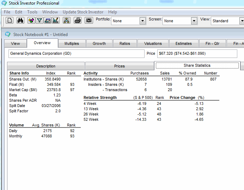This screenshot has height=190, width=244.
Task: Click the hierarchy tree diagram icon
Action: pos(67,20)
